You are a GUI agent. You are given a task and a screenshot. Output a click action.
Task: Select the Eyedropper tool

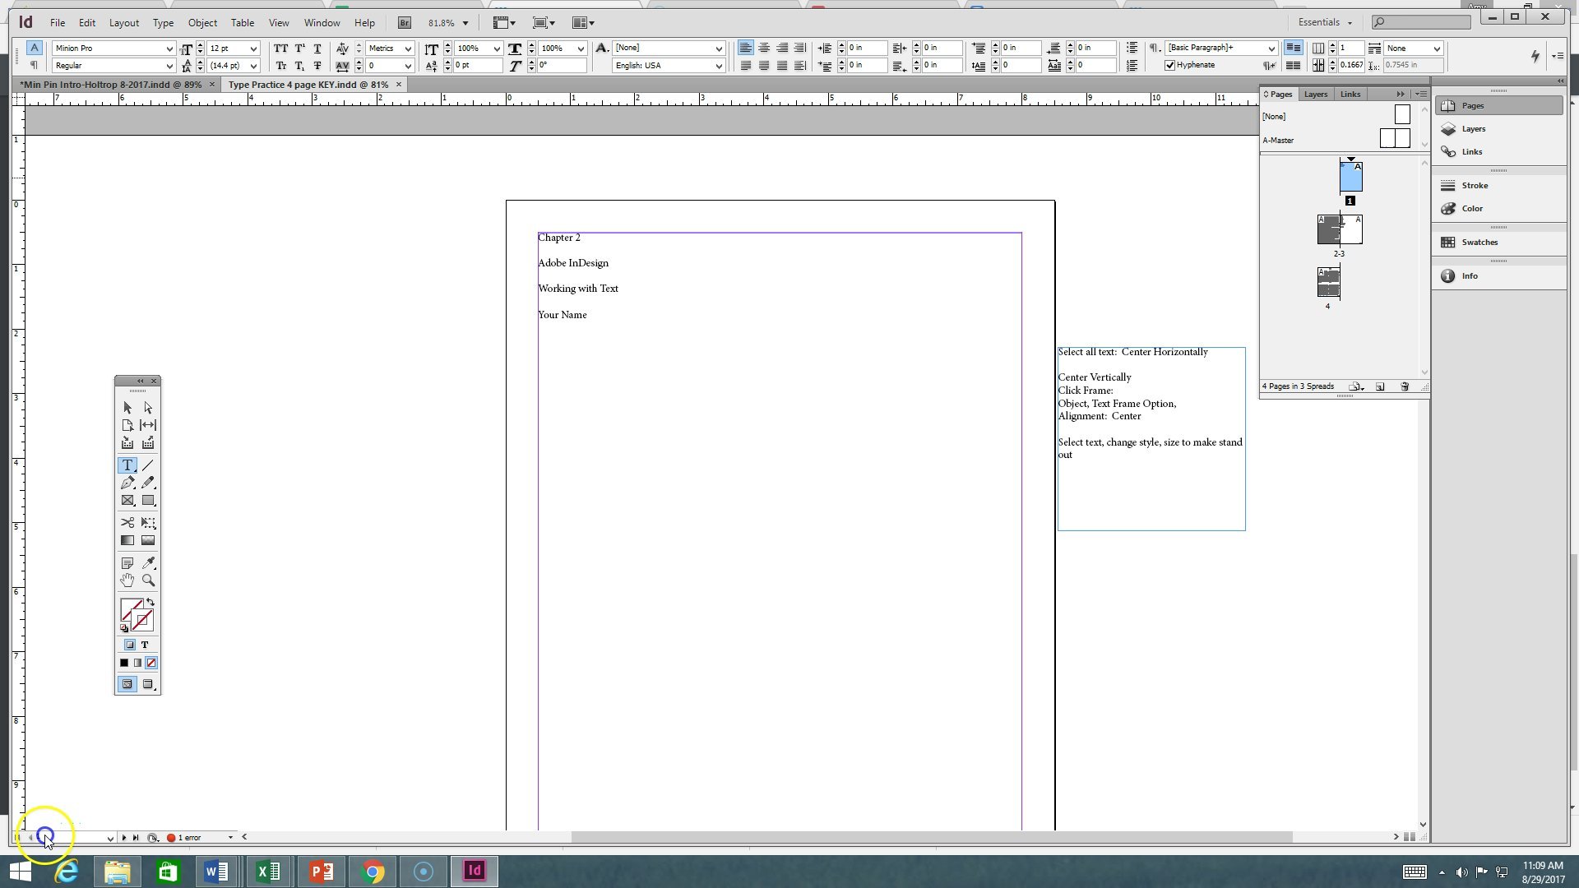[x=148, y=563]
